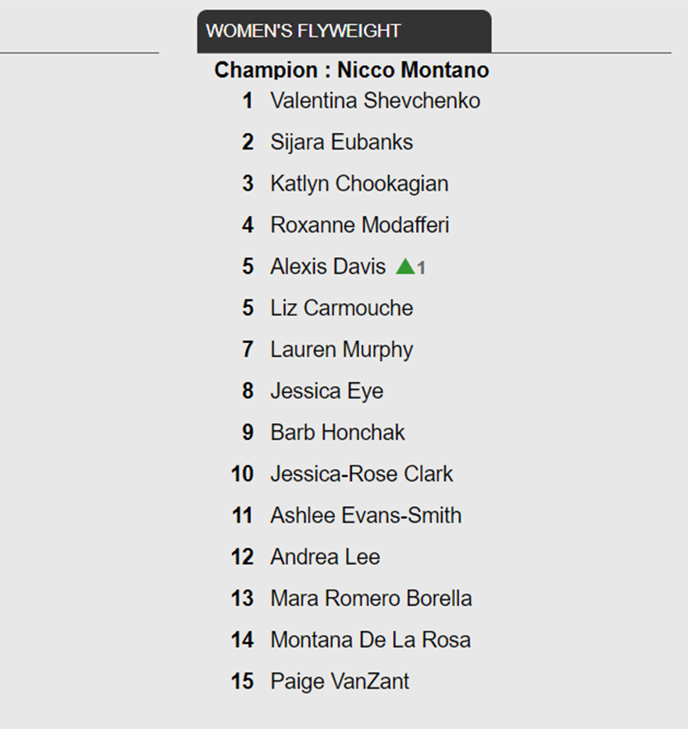Open champion Nicco Montano's profile

[413, 70]
